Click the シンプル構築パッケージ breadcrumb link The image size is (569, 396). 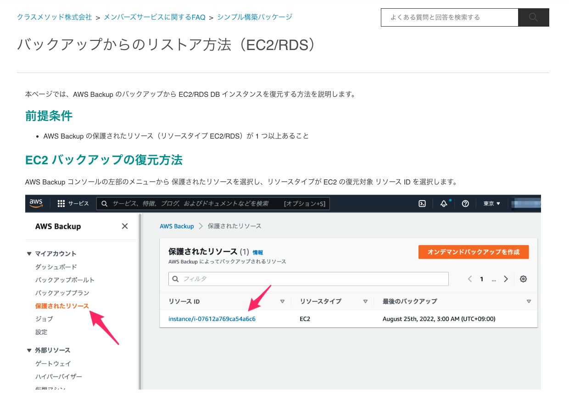[255, 17]
